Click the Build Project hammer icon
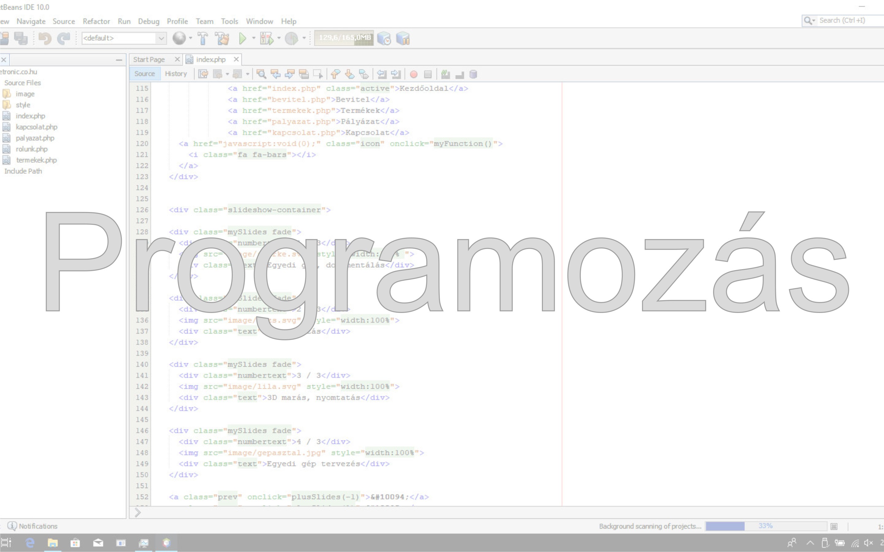 click(203, 38)
